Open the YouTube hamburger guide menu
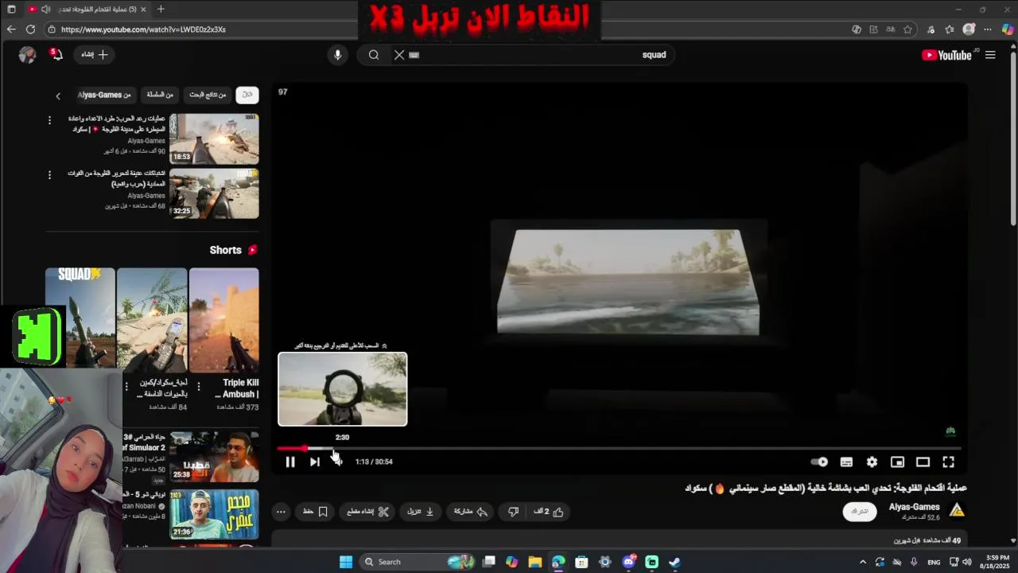The image size is (1018, 573). coord(990,55)
